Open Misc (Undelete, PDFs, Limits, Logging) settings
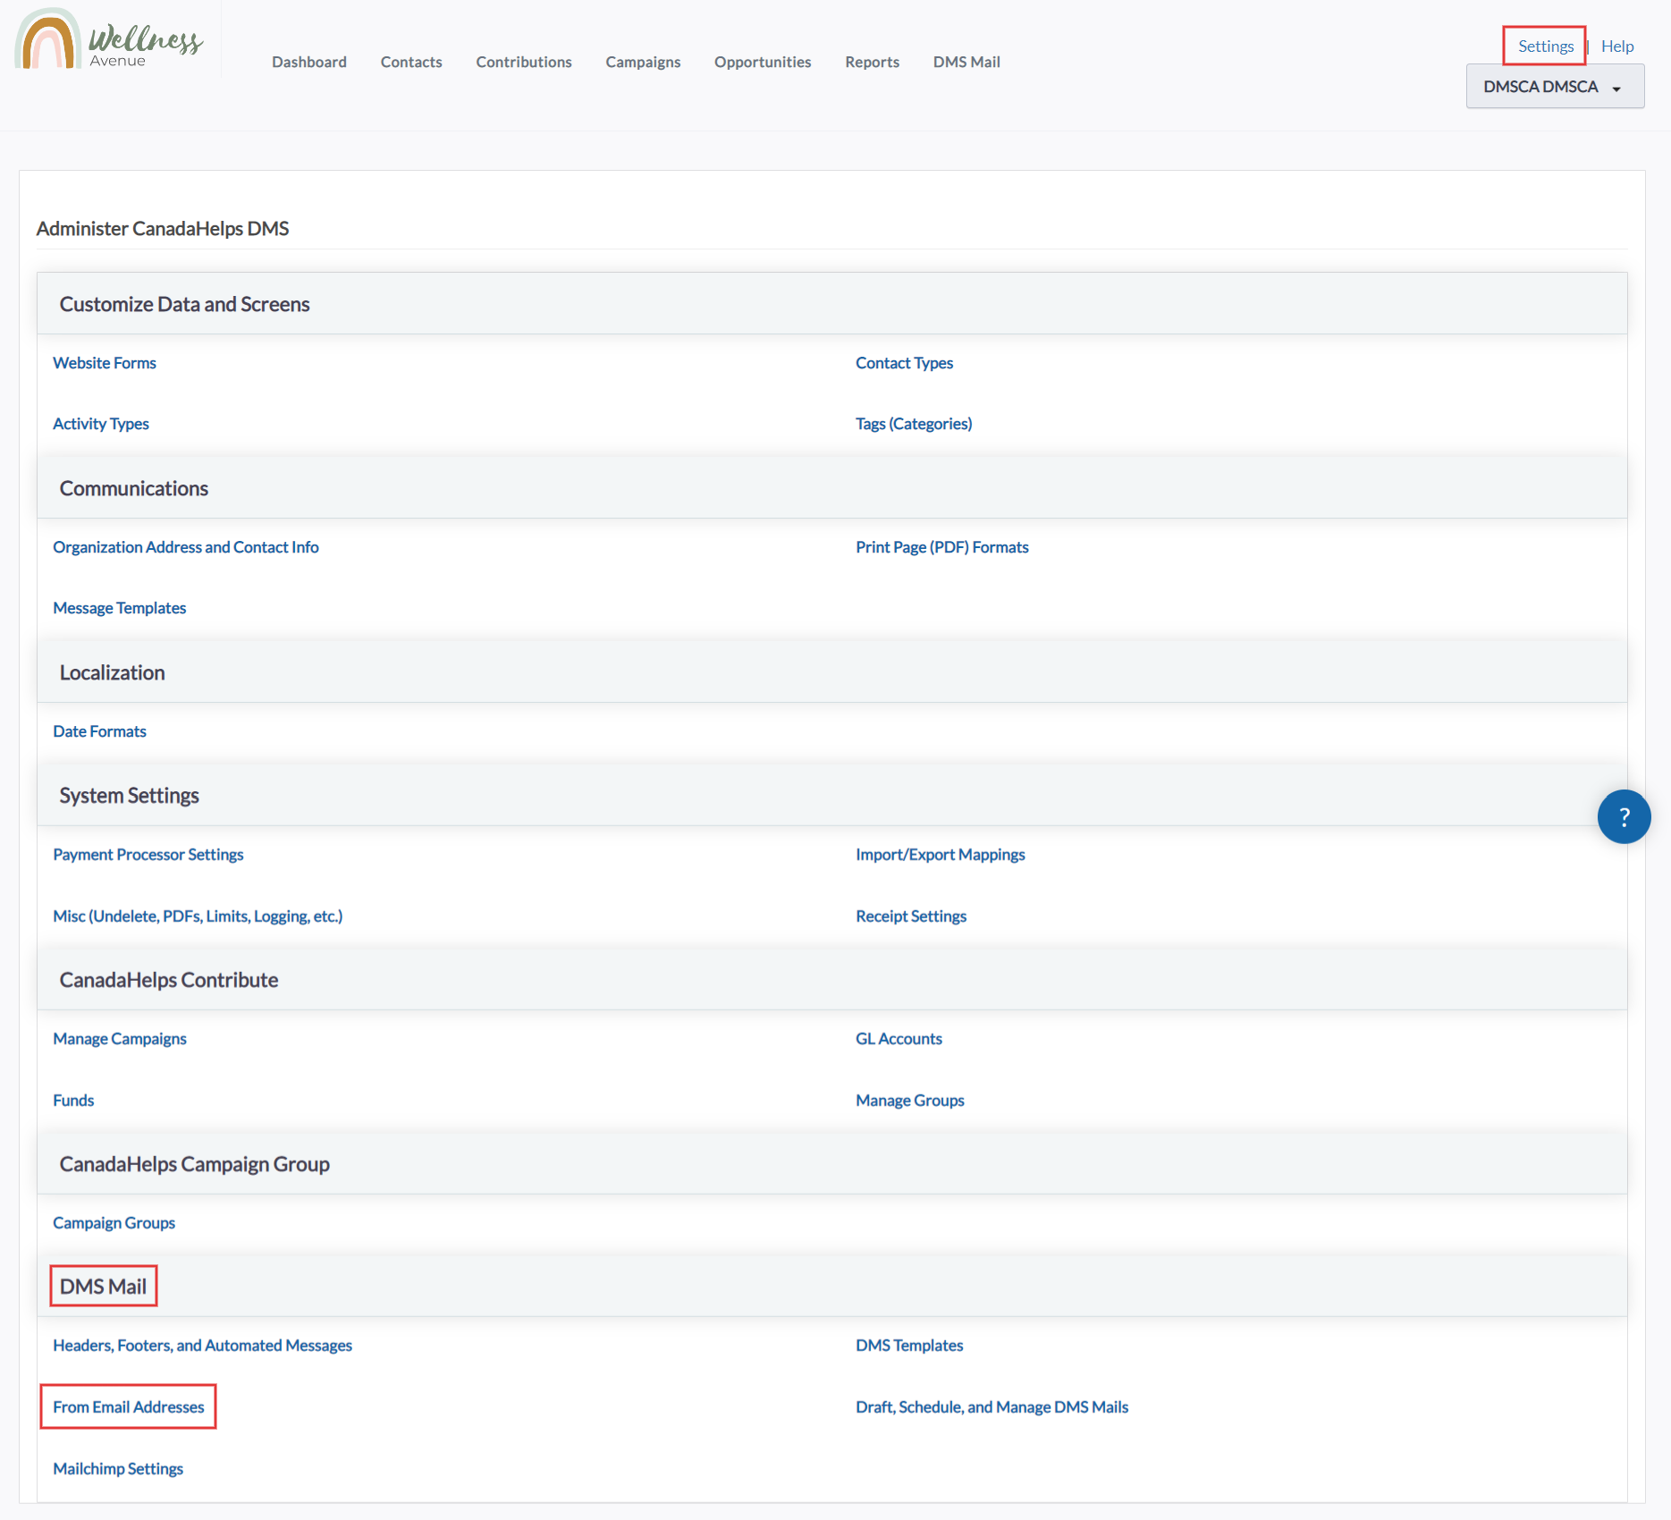Image resolution: width=1671 pixels, height=1520 pixels. [198, 916]
